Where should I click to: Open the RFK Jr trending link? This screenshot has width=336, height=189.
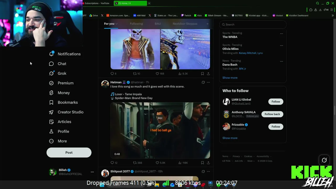[x=242, y=69]
